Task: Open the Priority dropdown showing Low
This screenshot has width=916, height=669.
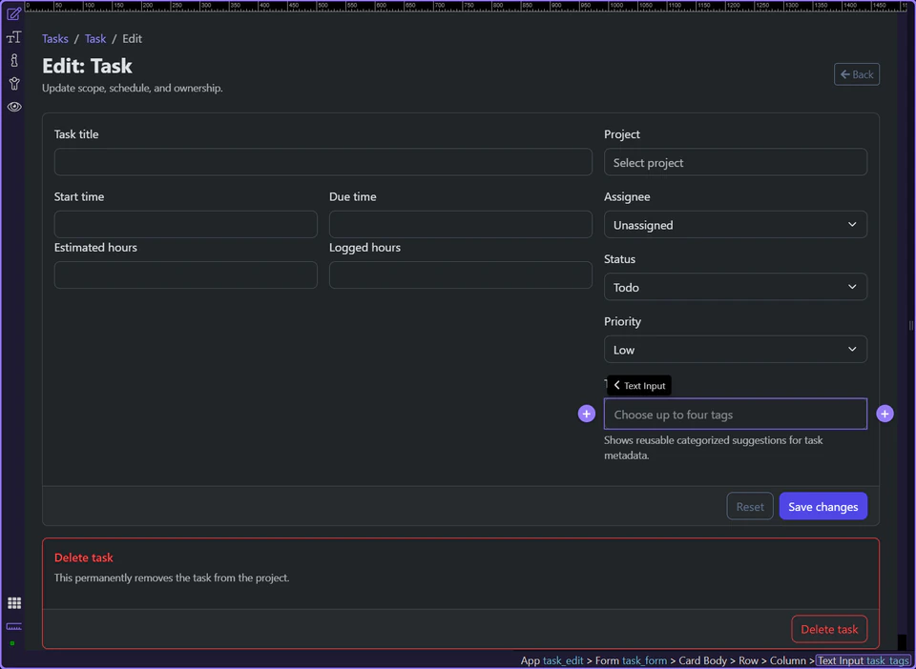Action: point(735,349)
